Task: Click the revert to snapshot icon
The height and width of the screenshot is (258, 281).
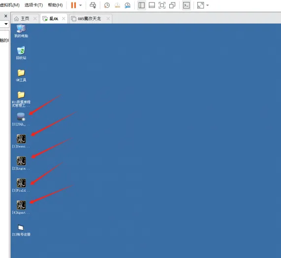Action: (x=117, y=5)
